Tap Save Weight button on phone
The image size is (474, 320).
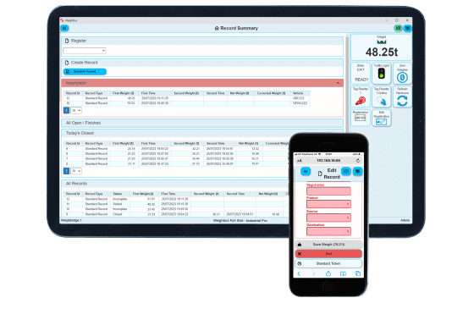328,245
